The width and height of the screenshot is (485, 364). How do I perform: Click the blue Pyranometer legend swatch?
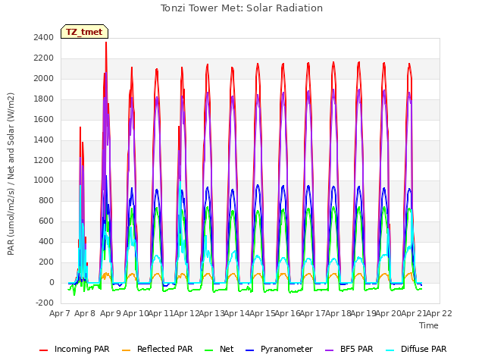coord(249,350)
